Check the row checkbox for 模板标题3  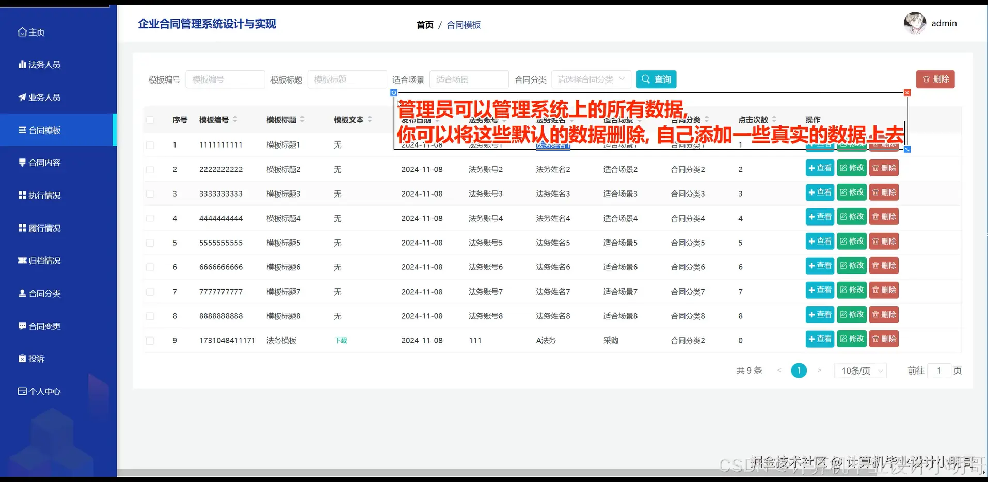pos(150,194)
